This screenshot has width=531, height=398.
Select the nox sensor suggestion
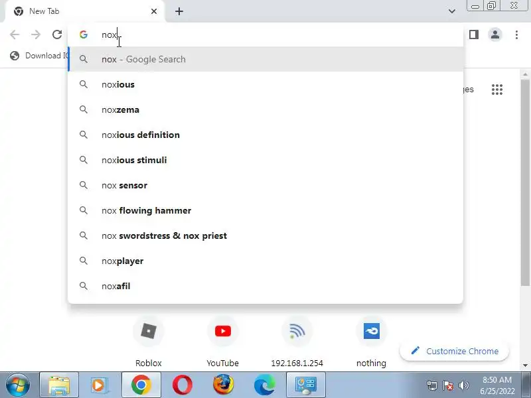265,185
